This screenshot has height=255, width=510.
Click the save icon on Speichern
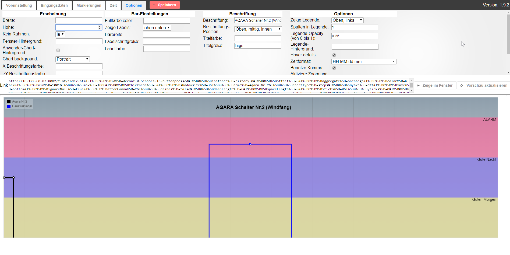[154, 5]
